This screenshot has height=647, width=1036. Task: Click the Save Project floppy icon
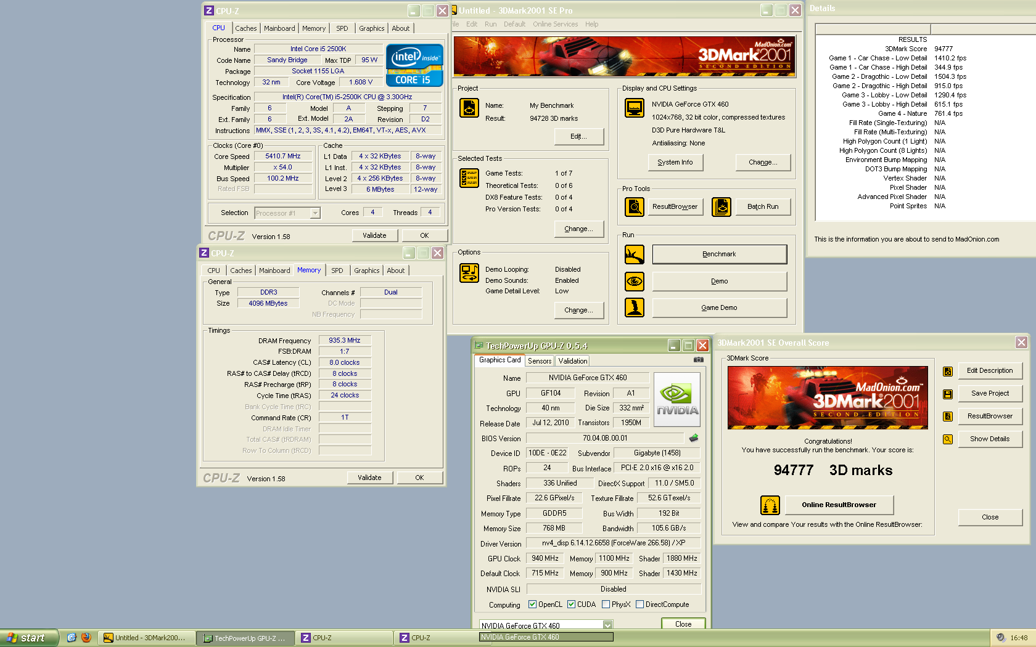pos(948,394)
